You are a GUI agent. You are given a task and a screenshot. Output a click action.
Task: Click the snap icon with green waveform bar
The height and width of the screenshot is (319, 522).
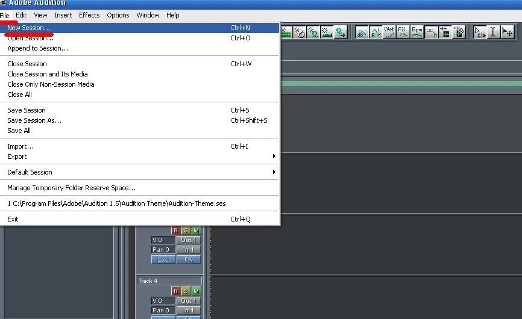[286, 33]
